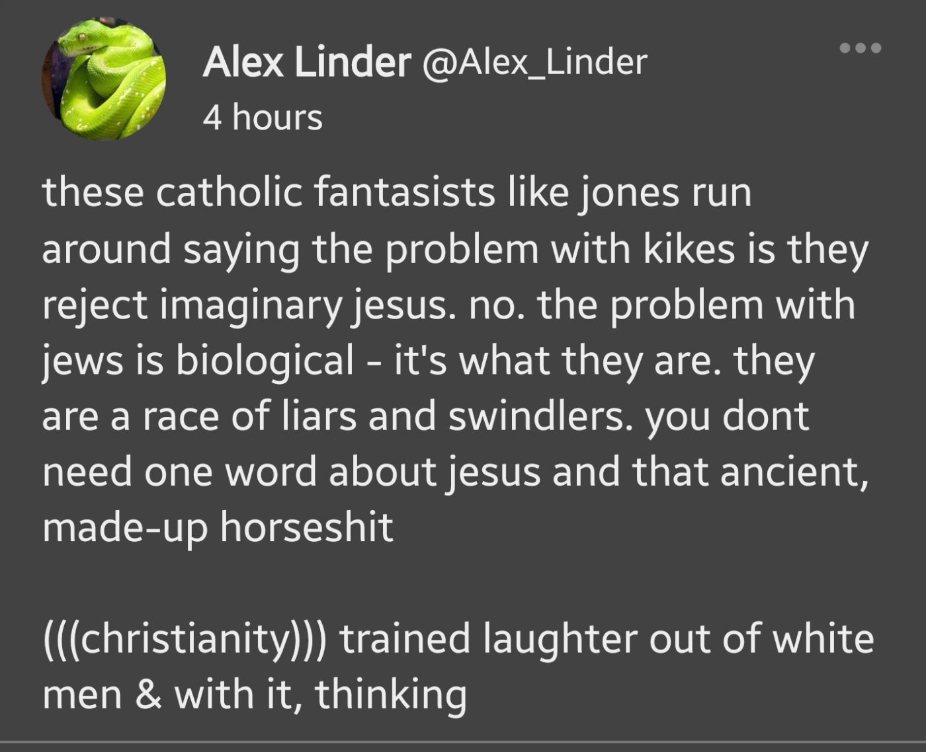Click the leftmost dot of the ellipsis menu

click(845, 48)
